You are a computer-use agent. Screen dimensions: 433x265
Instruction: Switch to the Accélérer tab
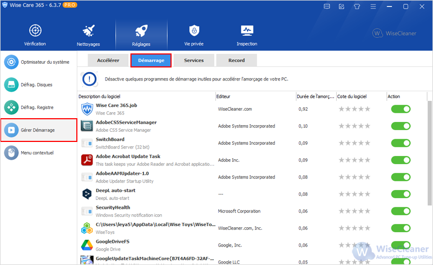click(108, 60)
